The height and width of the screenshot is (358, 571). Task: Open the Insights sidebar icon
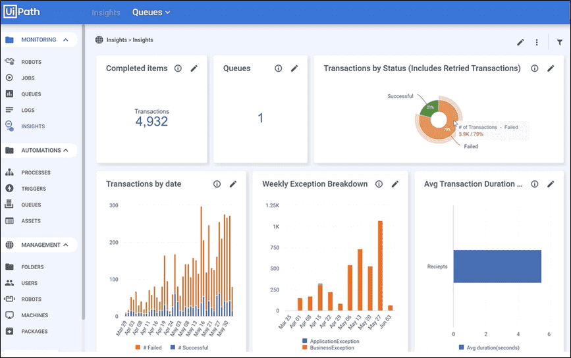[9, 126]
